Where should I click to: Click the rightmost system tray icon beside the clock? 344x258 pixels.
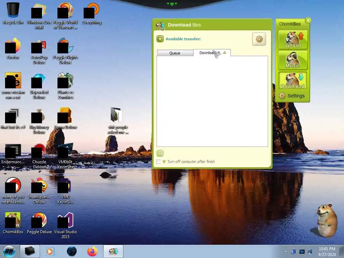click(310, 252)
